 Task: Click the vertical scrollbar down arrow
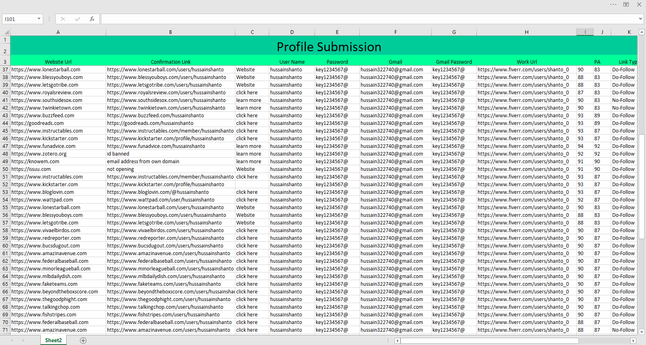642,332
